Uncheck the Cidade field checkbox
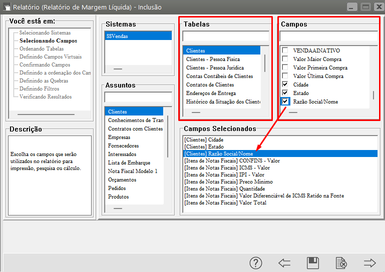The width and height of the screenshot is (385, 272). tap(285, 84)
